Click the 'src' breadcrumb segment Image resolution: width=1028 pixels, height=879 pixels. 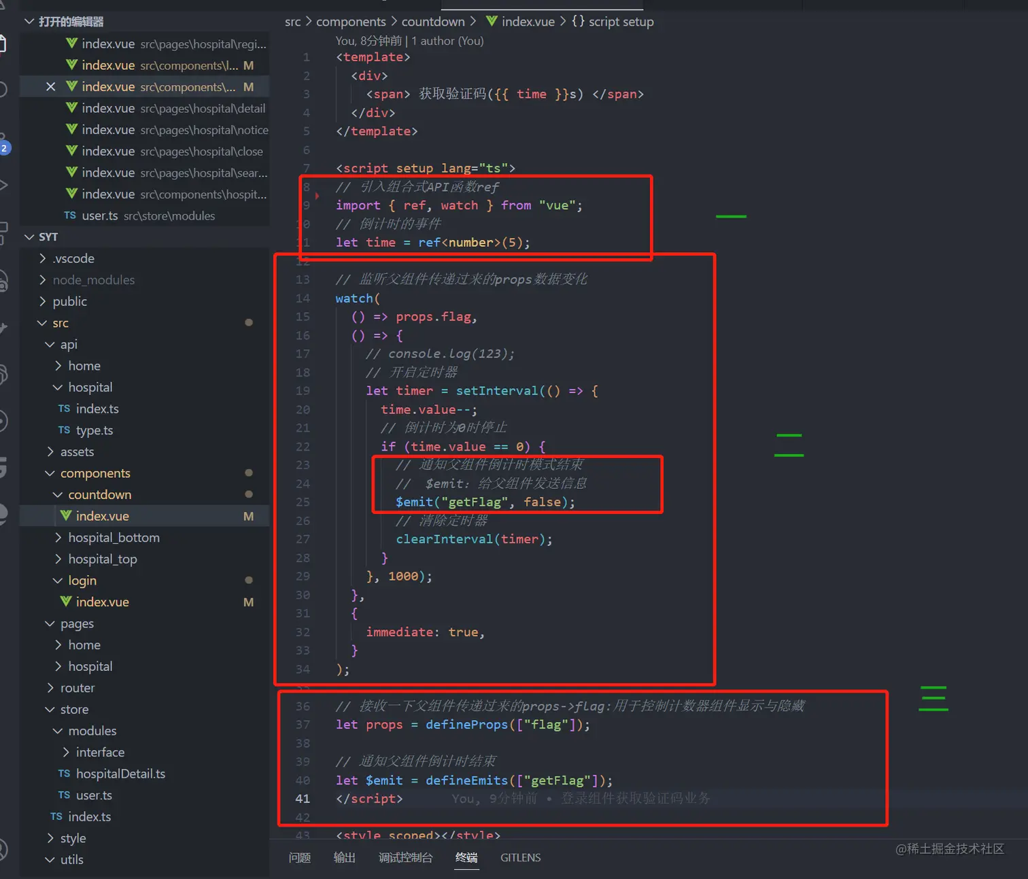click(x=292, y=22)
